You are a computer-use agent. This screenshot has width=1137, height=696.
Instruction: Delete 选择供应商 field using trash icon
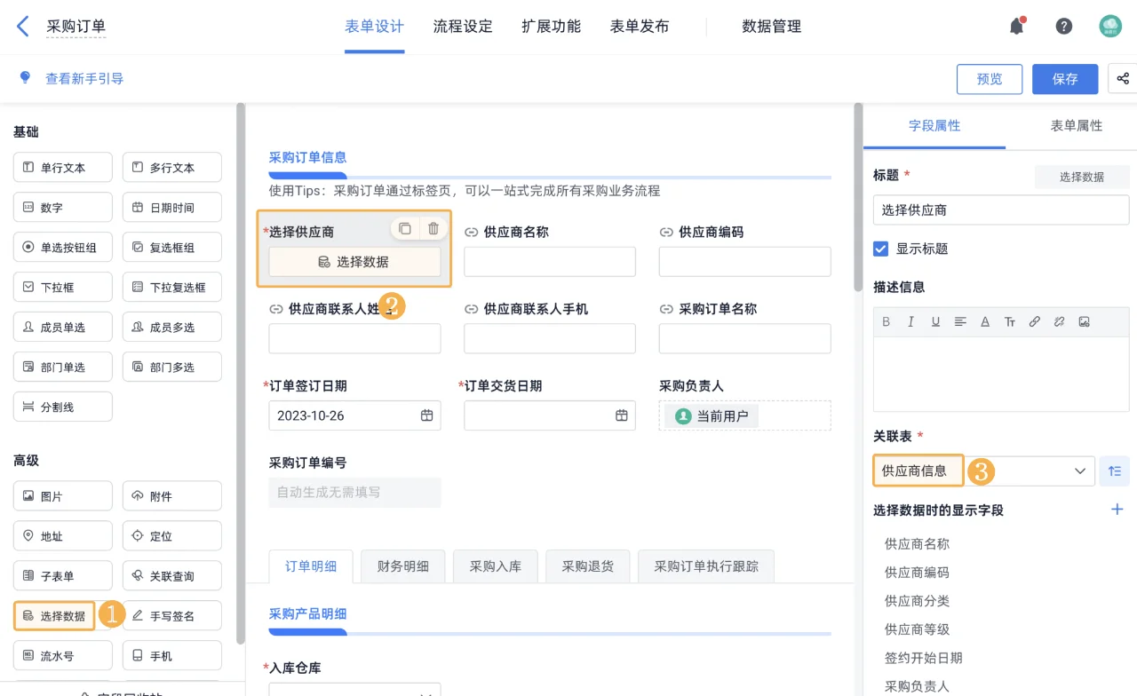[433, 228]
